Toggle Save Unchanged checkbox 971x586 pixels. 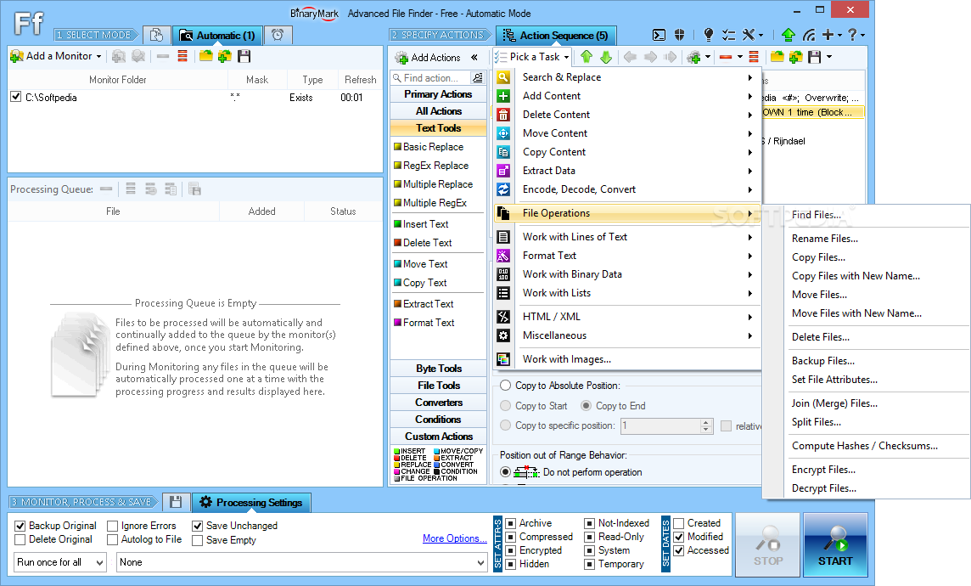pos(197,526)
